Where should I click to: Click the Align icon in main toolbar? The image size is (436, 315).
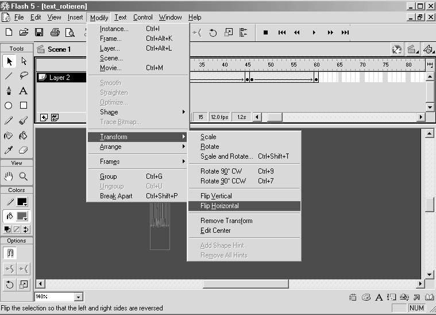coord(244,33)
